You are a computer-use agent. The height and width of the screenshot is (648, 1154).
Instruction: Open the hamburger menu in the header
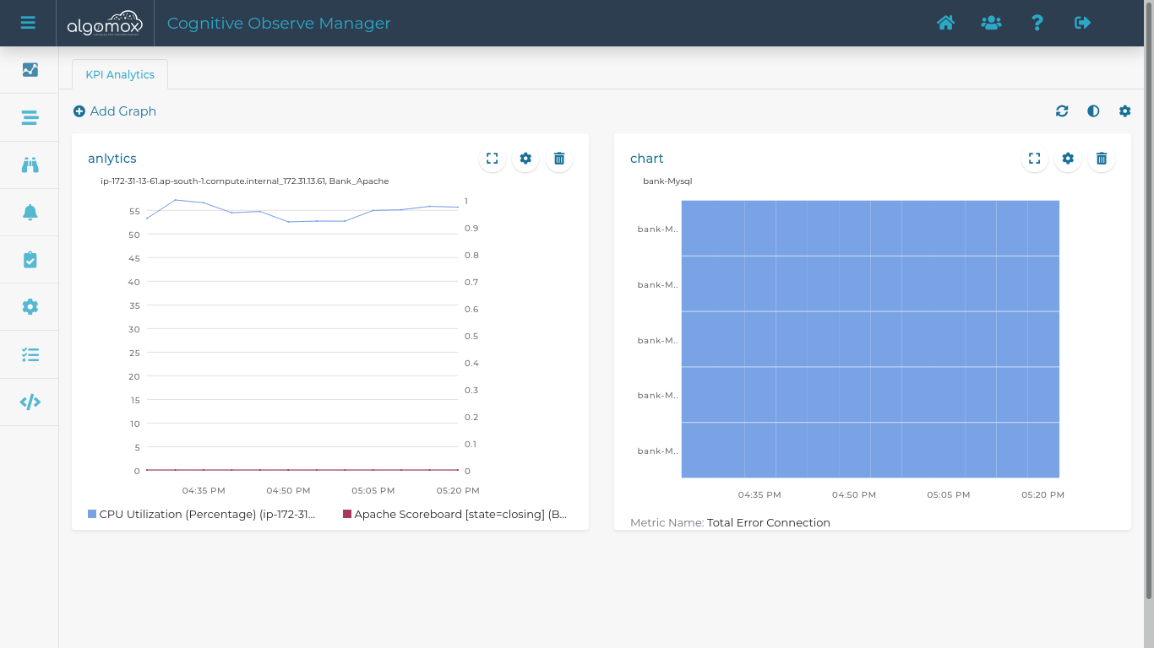coord(28,23)
